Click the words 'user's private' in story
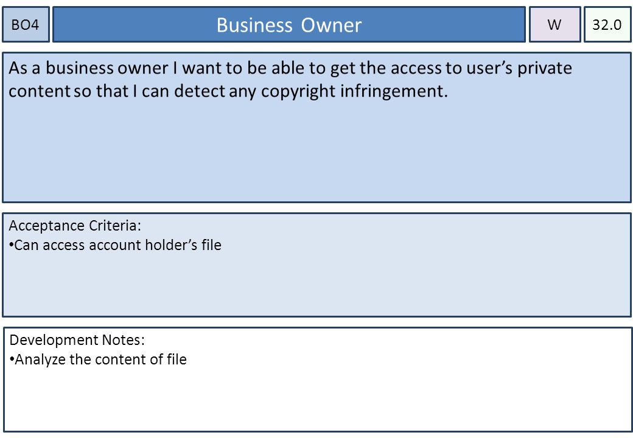The width and height of the screenshot is (633, 438). click(519, 68)
